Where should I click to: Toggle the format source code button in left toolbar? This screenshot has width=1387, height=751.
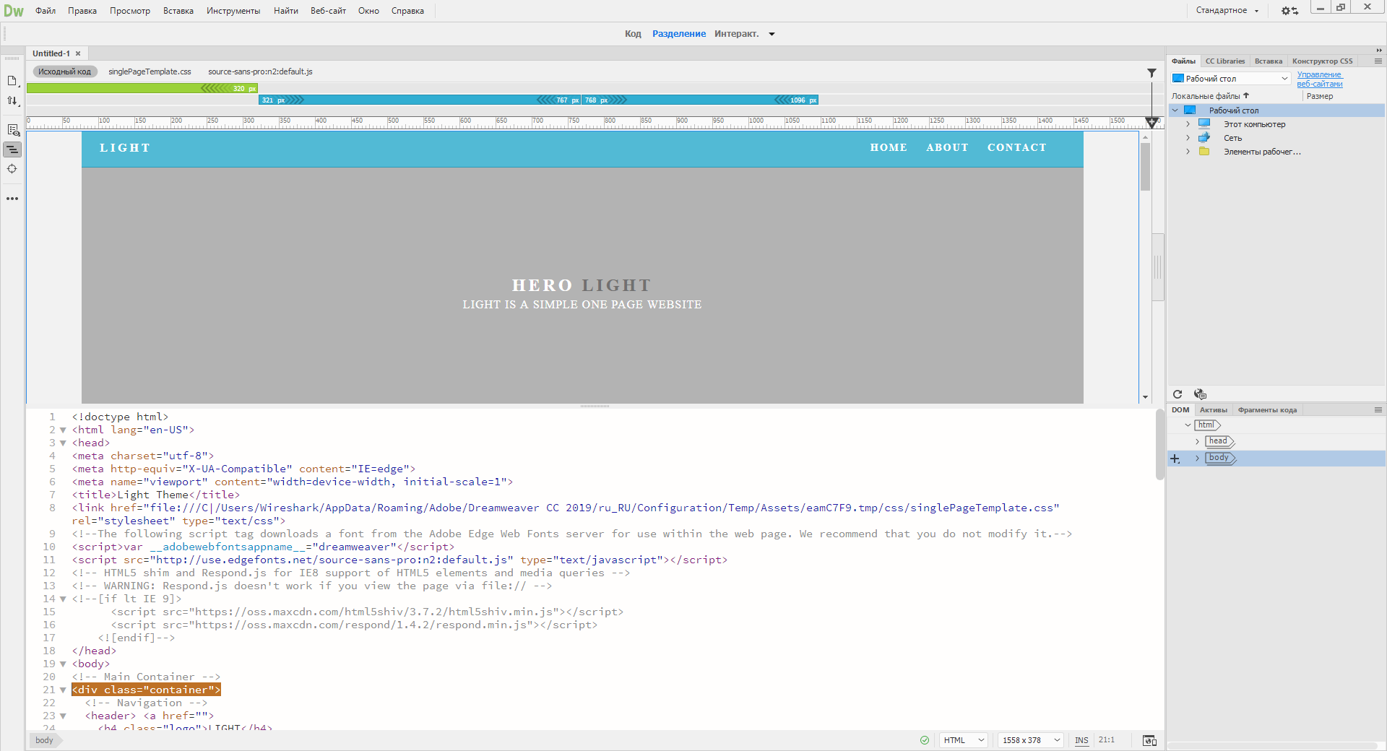(12, 149)
